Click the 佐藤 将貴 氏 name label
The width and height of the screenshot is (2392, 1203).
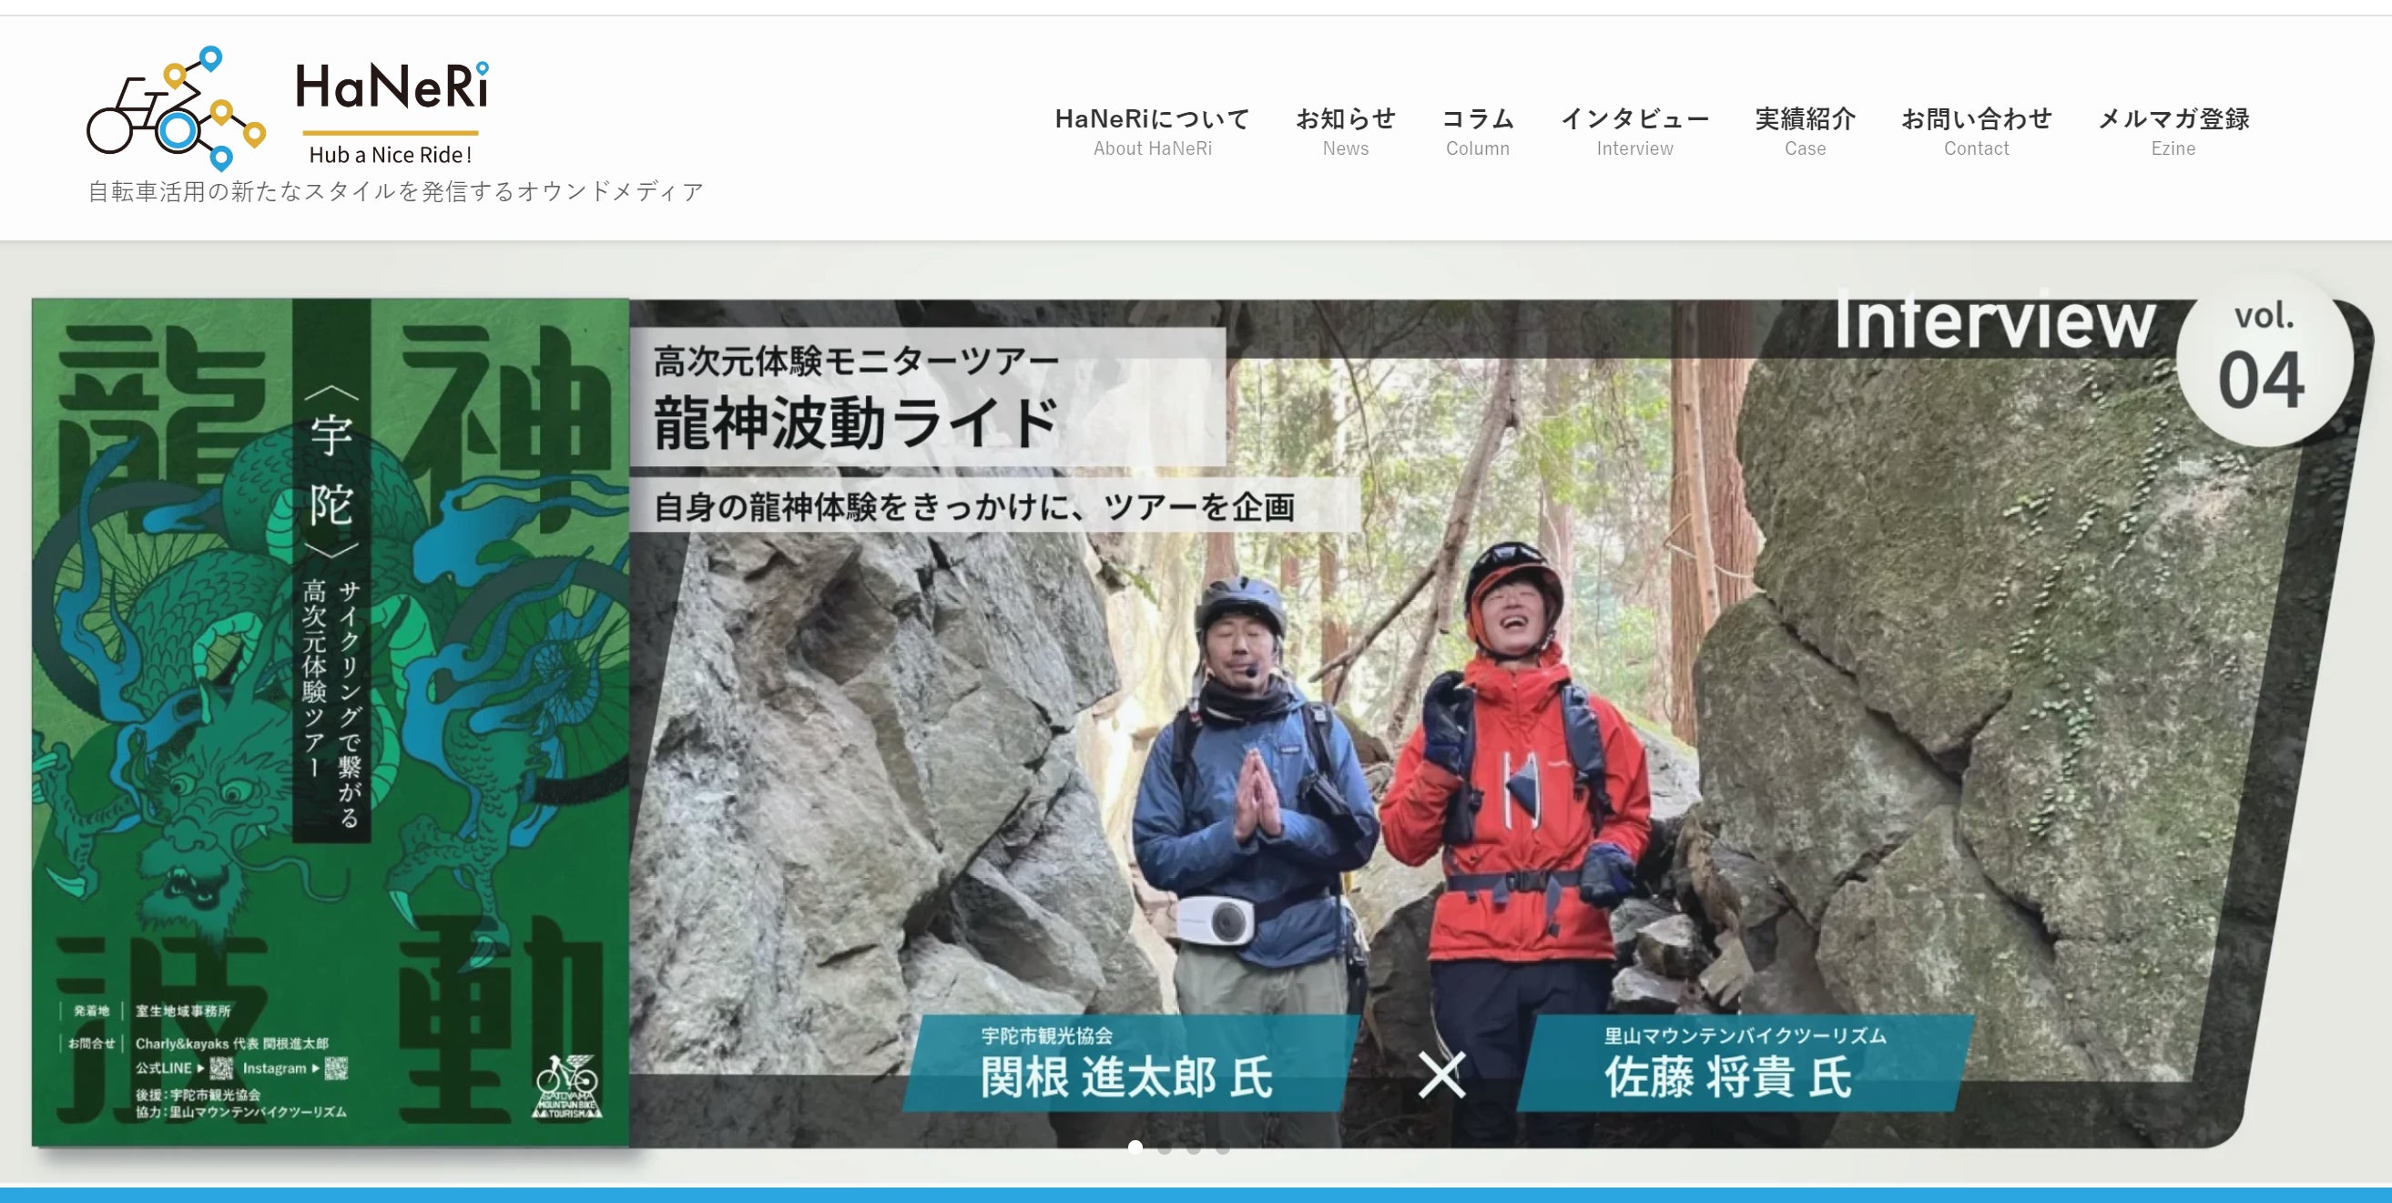tap(1728, 1077)
